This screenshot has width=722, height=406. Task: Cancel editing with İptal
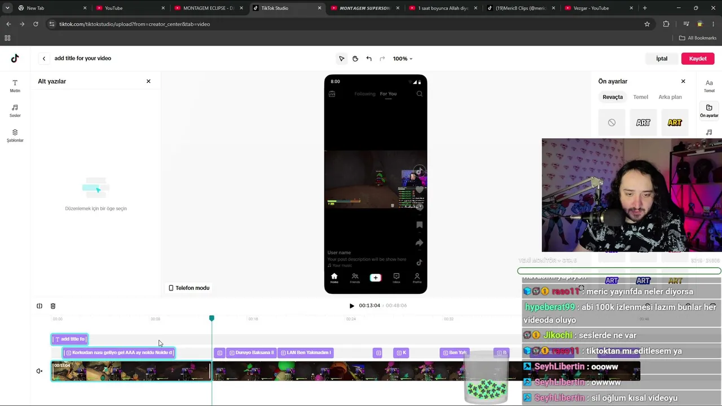[x=662, y=59]
